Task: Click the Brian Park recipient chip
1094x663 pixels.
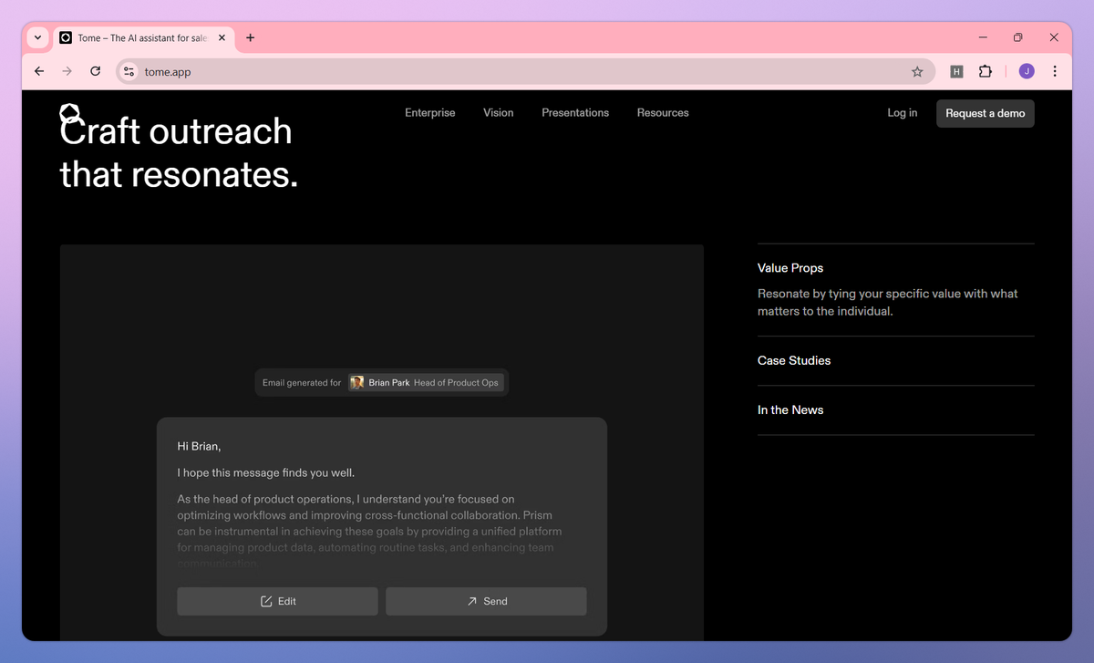Action: click(x=426, y=382)
